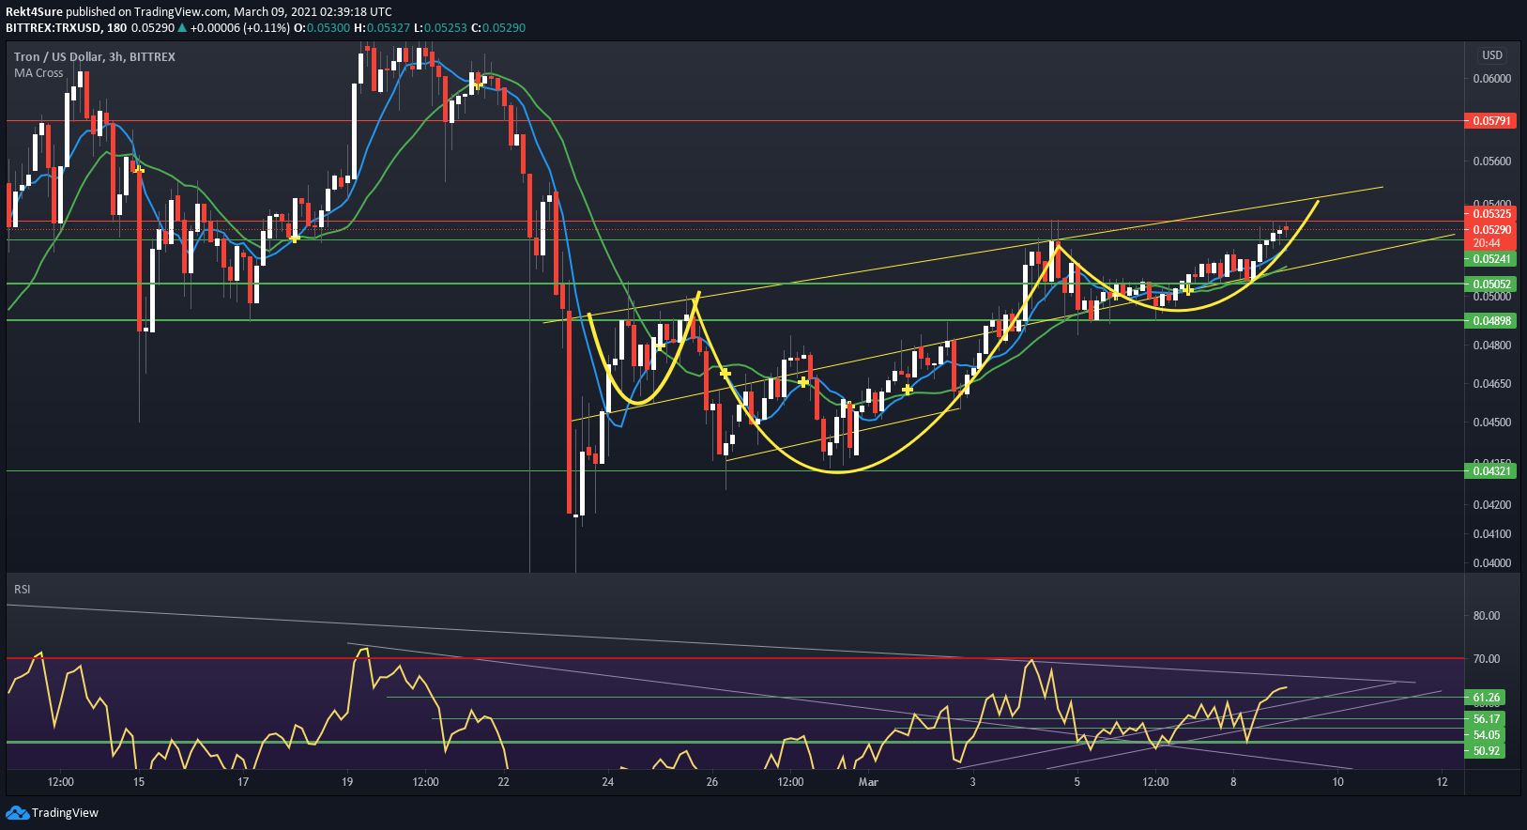Click the red 0.05791 price label
This screenshot has width=1527, height=830.
click(x=1490, y=121)
